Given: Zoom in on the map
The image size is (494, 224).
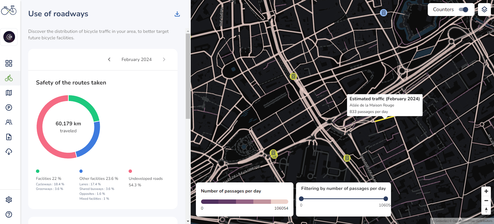Looking at the screenshot, I should [486, 191].
